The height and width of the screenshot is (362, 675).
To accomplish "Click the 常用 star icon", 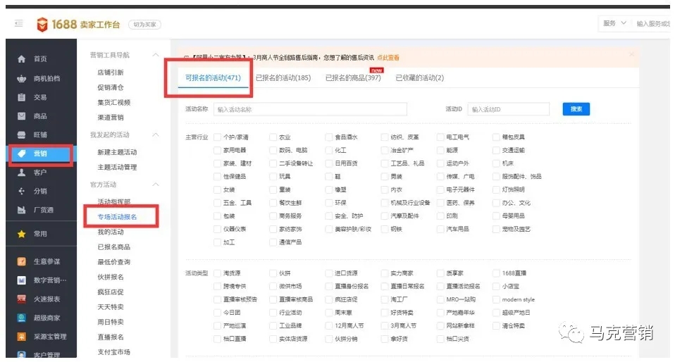I will click(21, 234).
